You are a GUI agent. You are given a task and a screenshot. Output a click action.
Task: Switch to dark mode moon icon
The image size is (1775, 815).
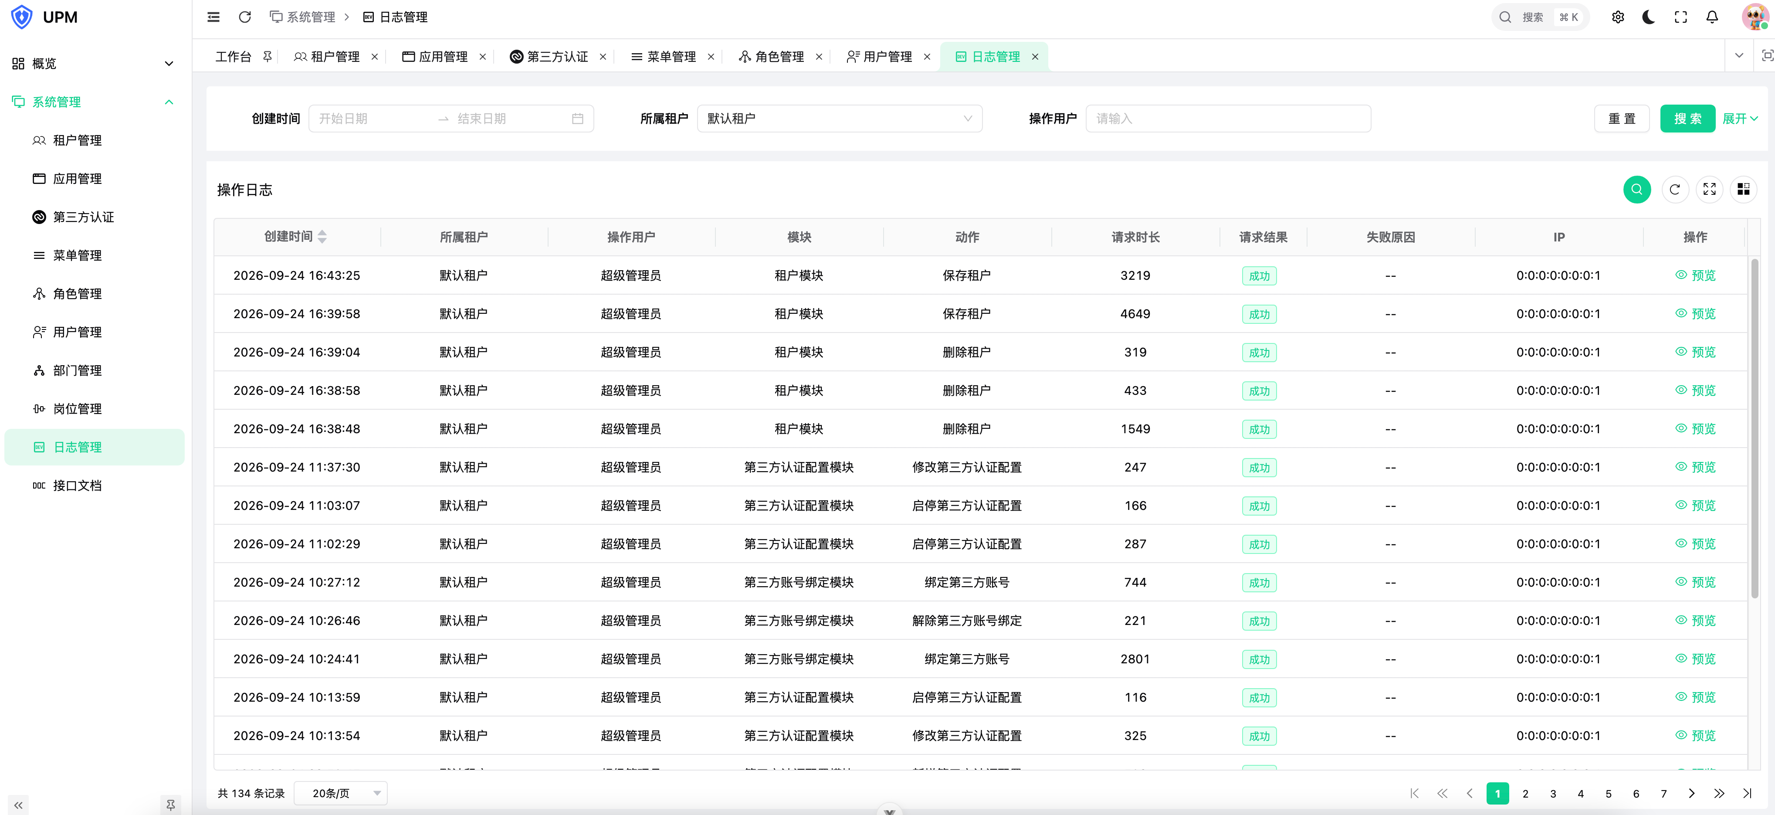coord(1649,17)
